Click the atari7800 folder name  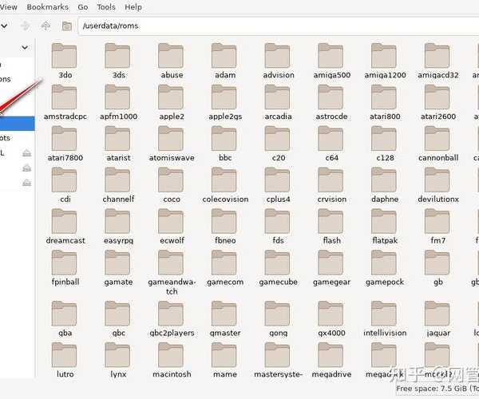[65, 158]
